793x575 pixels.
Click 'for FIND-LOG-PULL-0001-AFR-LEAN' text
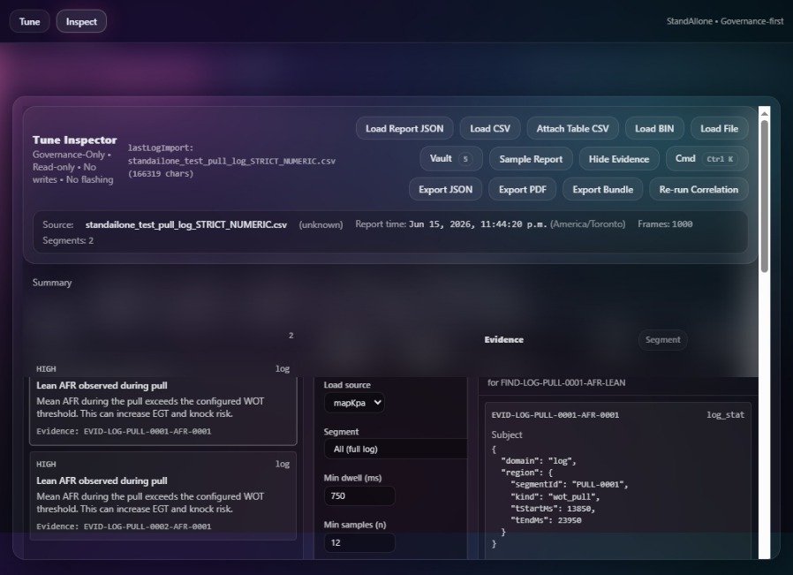pyautogui.click(x=556, y=382)
